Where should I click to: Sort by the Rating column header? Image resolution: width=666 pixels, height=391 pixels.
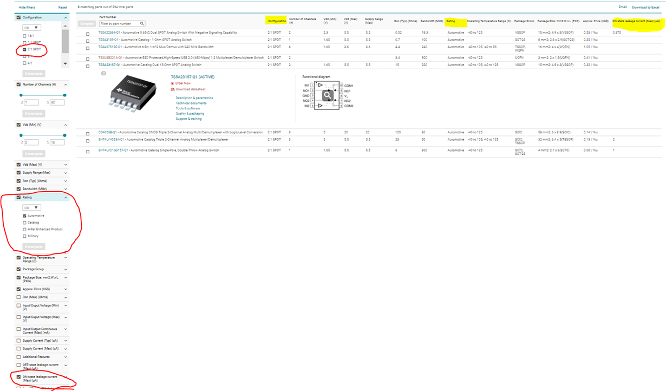click(x=450, y=21)
